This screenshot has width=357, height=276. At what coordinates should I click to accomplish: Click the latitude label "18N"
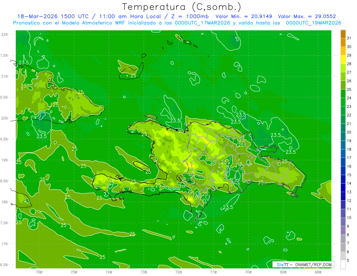[x=4, y=202]
